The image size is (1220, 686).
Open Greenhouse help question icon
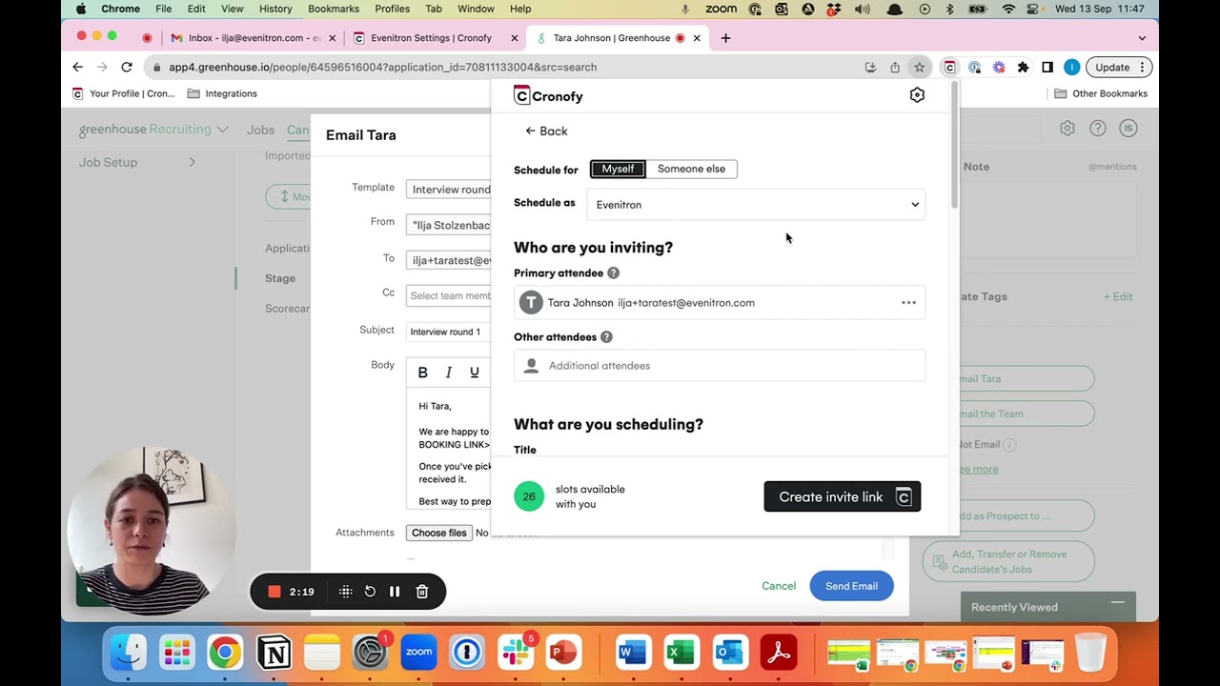pos(1098,128)
